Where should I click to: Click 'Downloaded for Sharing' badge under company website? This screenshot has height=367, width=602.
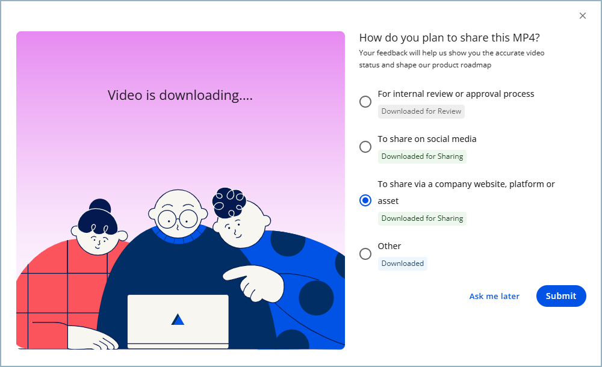tap(422, 218)
